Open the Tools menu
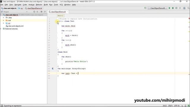The image size is (190, 107). [56, 5]
